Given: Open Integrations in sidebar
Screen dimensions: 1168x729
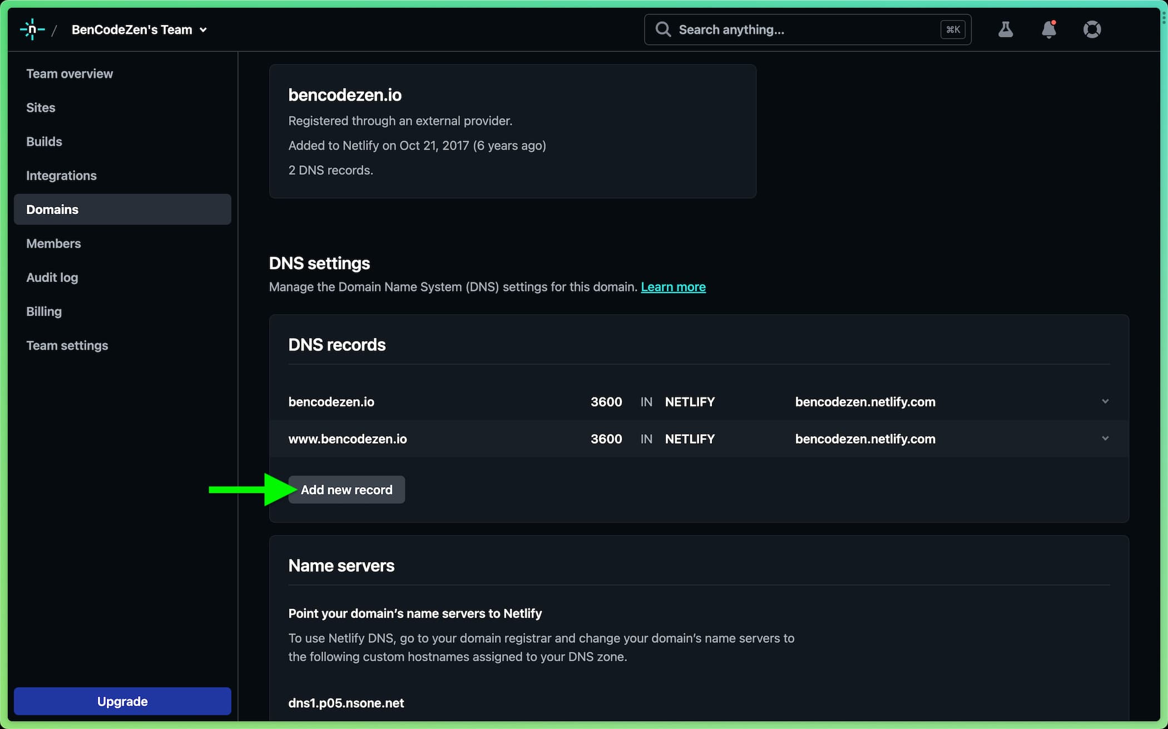Looking at the screenshot, I should pos(61,175).
